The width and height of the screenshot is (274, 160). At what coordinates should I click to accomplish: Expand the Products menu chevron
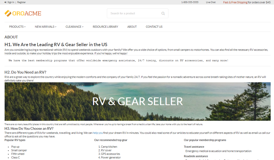pos(25,27)
